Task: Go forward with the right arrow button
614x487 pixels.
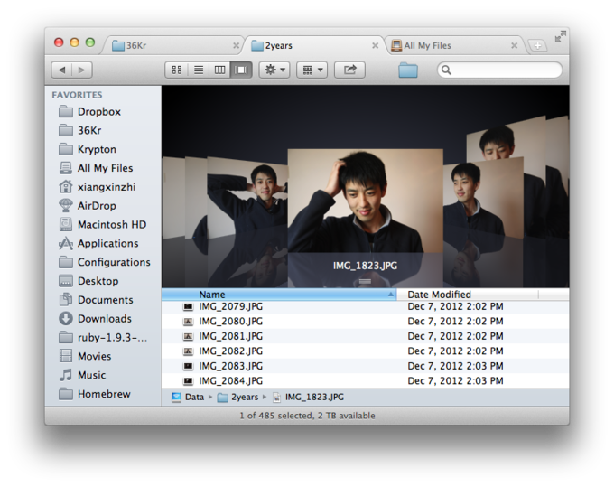Action: (82, 70)
